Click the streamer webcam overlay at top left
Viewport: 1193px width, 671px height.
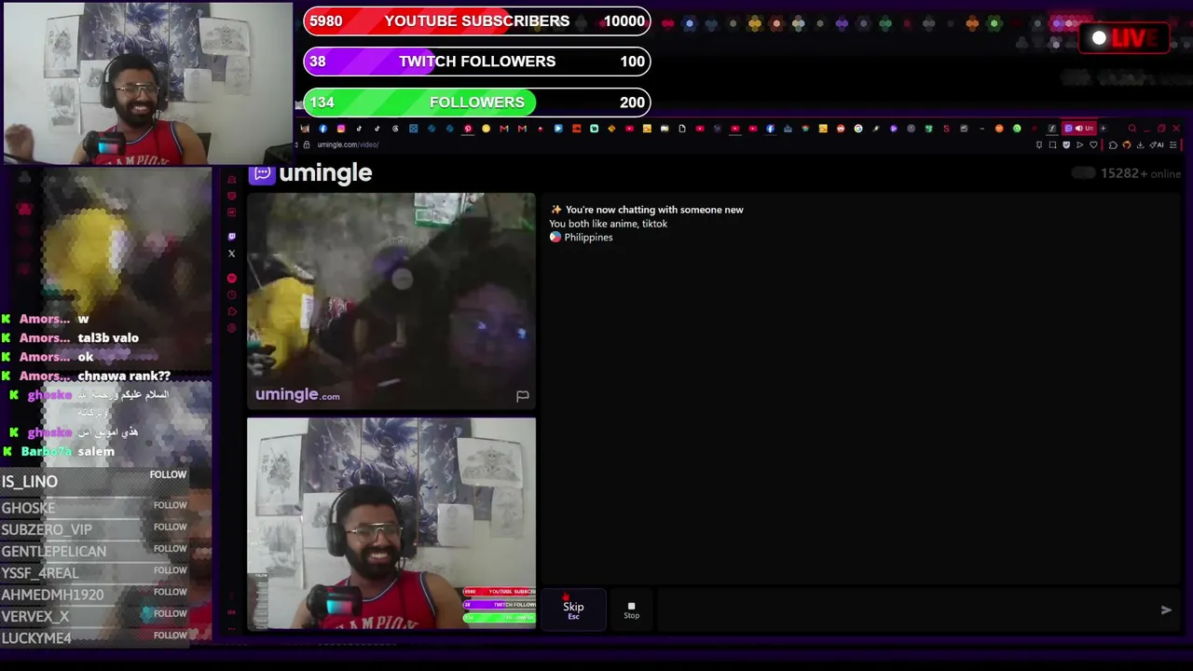click(x=147, y=83)
